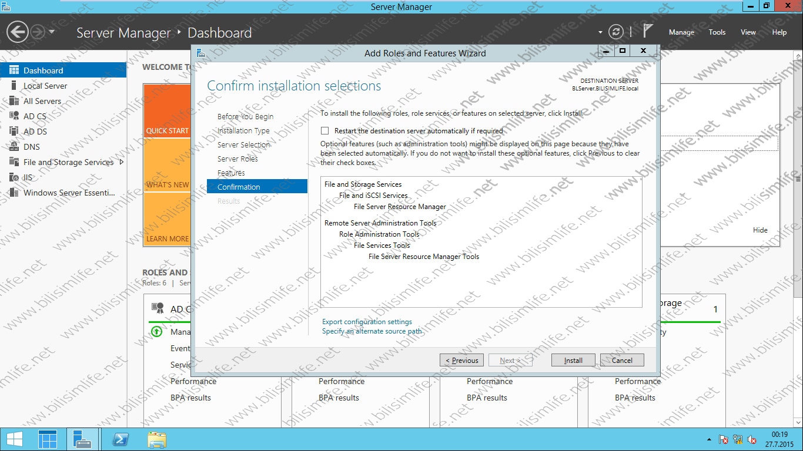Viewport: 803px width, 451px height.
Task: Open Windows PowerShell from taskbar
Action: (121, 439)
